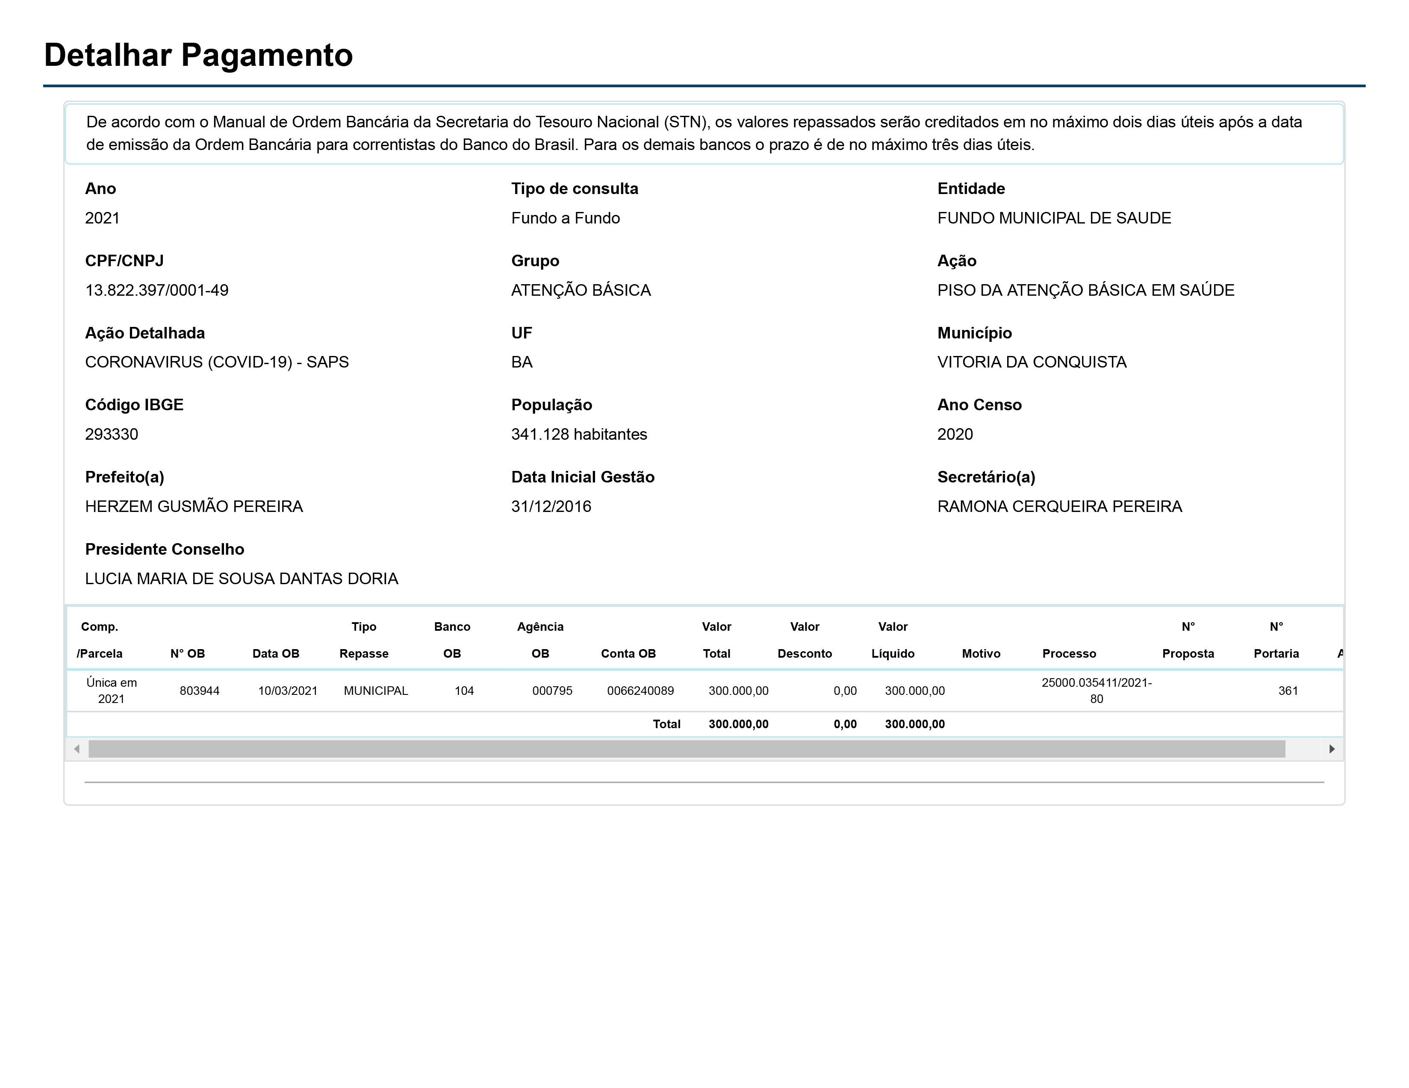Click account number 0066240089 cell

[x=640, y=691]
